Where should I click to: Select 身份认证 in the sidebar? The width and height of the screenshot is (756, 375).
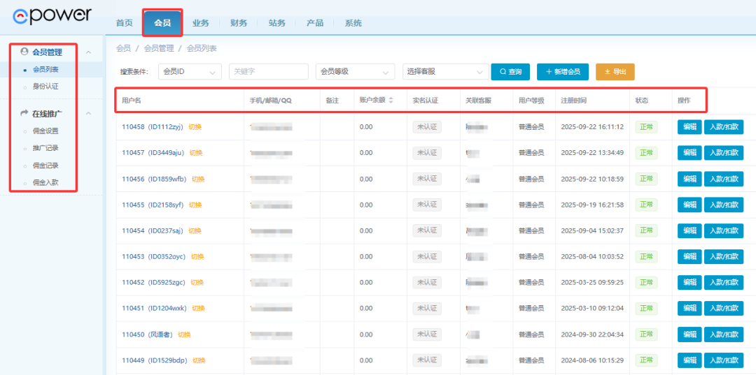point(45,87)
